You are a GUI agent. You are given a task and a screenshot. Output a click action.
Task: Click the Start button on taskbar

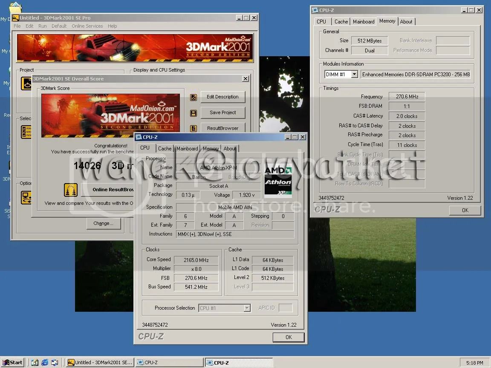(x=12, y=362)
